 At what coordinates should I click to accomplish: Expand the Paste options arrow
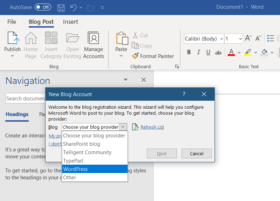(x=121, y=56)
